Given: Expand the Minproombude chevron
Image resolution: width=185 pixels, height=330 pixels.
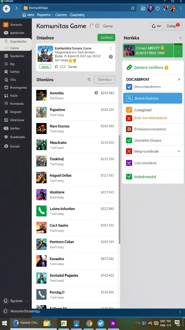Looking at the screenshot, I should (179, 151).
